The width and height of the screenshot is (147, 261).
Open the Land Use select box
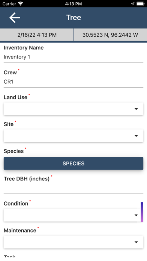pyautogui.click(x=73, y=109)
